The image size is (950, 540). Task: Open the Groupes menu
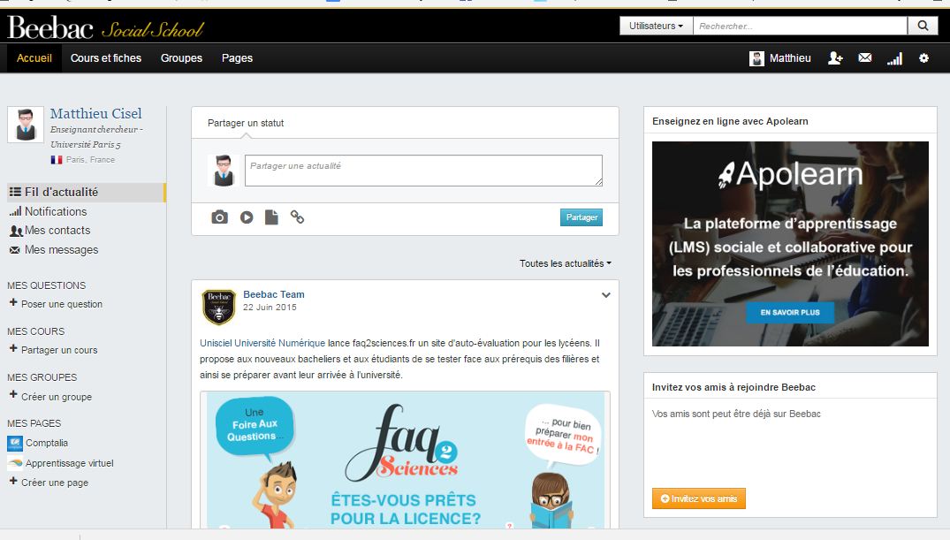coord(182,58)
